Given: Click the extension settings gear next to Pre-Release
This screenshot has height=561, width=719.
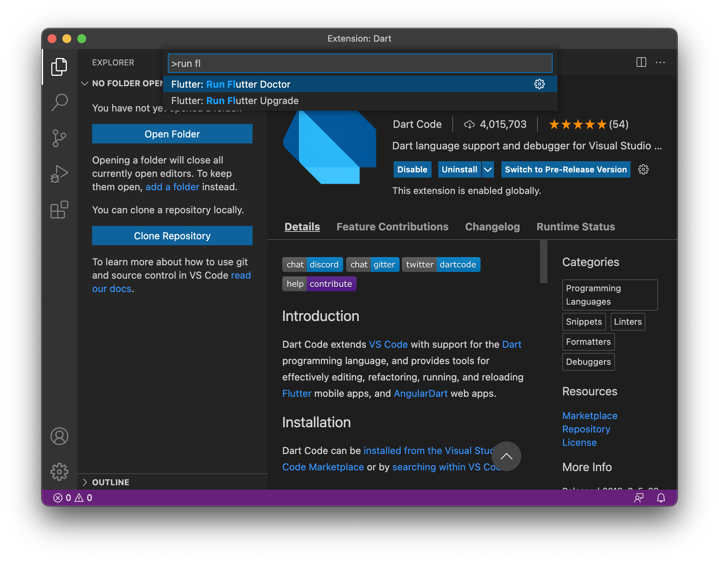Looking at the screenshot, I should [x=643, y=170].
